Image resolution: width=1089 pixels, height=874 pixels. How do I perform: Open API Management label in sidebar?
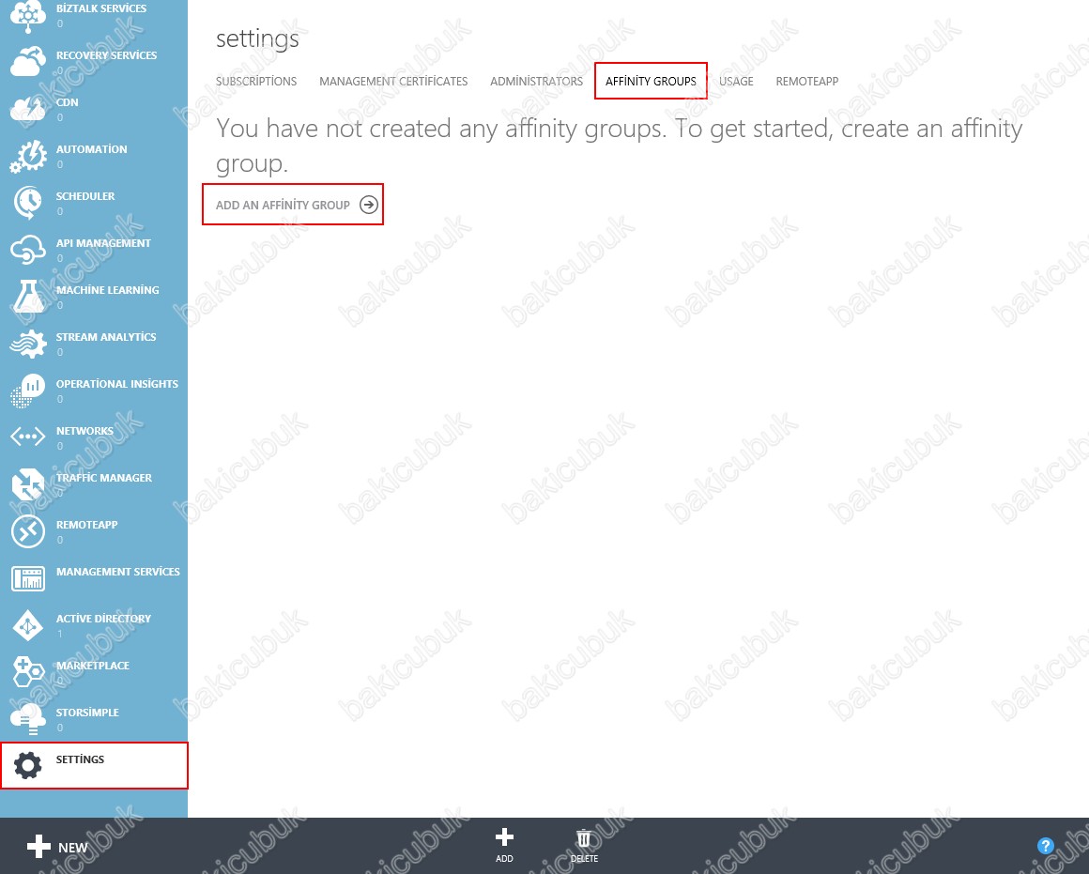[x=103, y=243]
